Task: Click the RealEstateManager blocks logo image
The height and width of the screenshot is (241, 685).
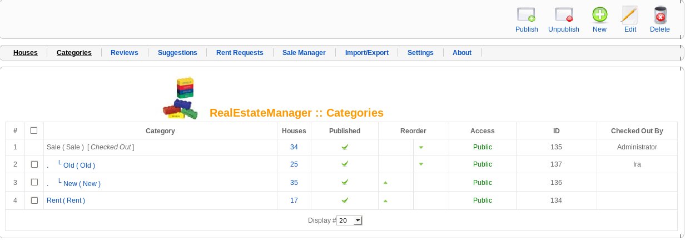Action: click(181, 98)
